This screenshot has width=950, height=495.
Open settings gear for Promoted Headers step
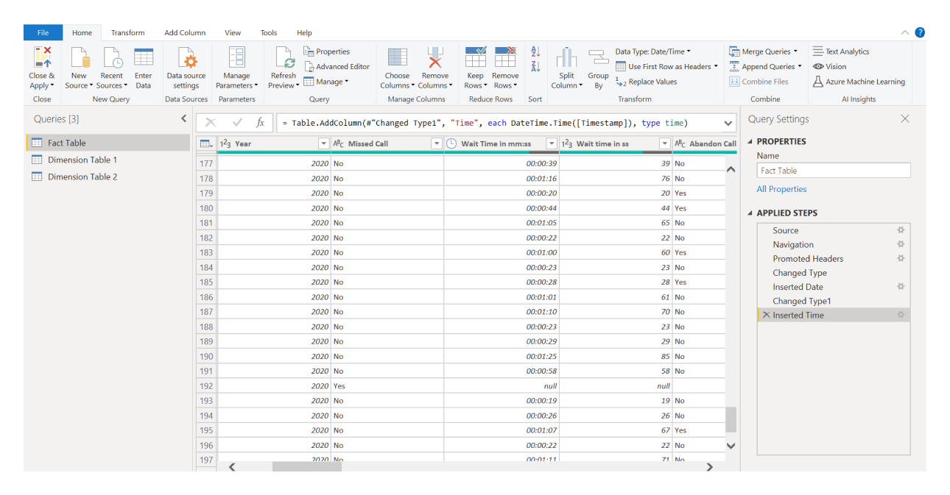tap(900, 258)
